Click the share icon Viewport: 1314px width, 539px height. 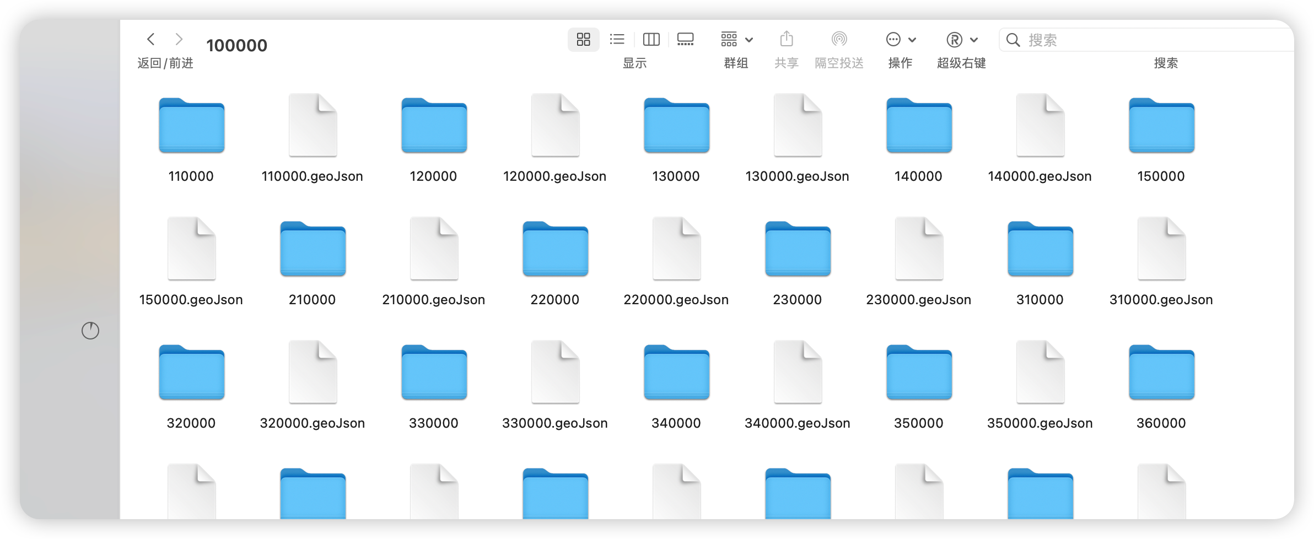(x=787, y=39)
